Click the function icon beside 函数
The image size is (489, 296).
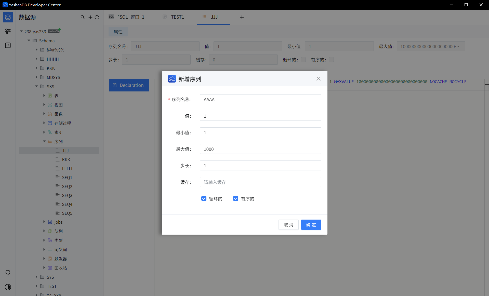(50, 114)
